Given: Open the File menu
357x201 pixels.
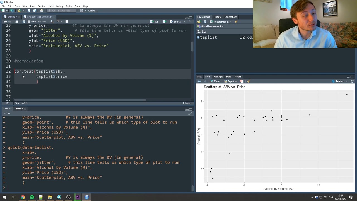Looking at the screenshot, I should pyautogui.click(x=3, y=6).
